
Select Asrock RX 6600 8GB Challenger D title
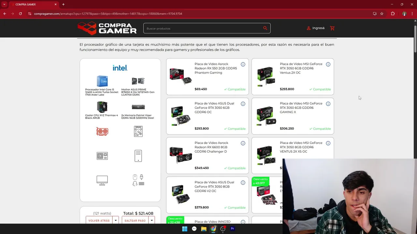[x=211, y=147]
